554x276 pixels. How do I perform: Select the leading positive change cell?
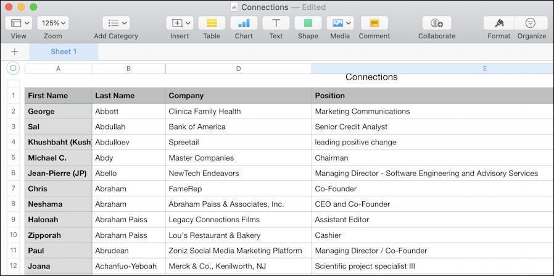coord(433,143)
